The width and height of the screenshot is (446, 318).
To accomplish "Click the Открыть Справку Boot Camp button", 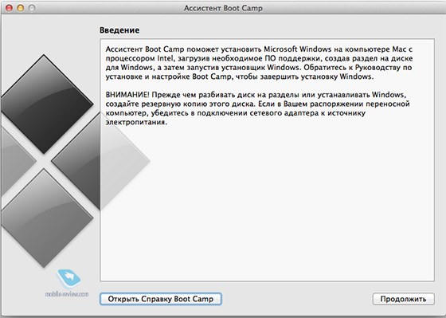I will coord(161,299).
